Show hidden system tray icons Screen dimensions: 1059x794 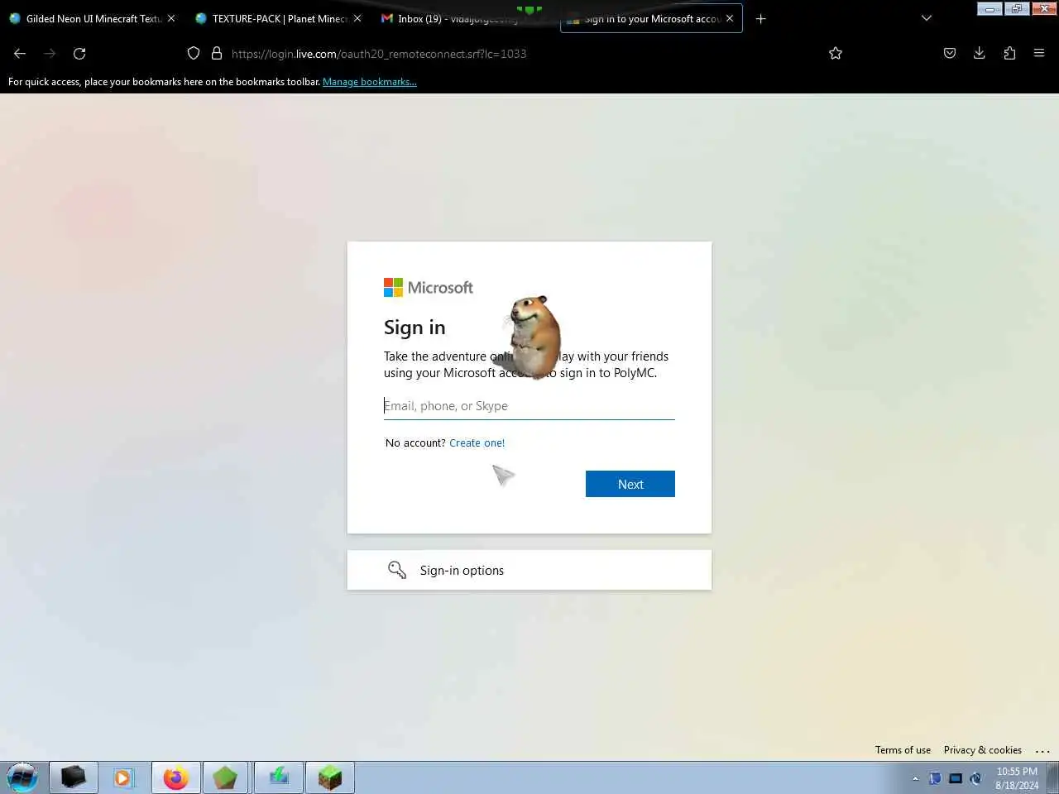pos(915,778)
